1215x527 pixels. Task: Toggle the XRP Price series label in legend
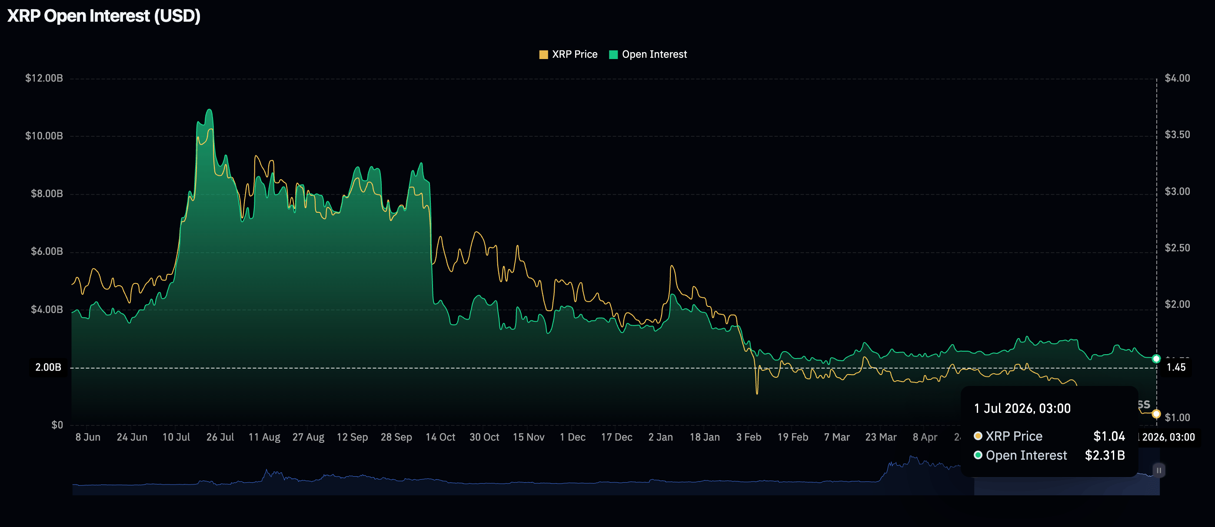pos(575,55)
